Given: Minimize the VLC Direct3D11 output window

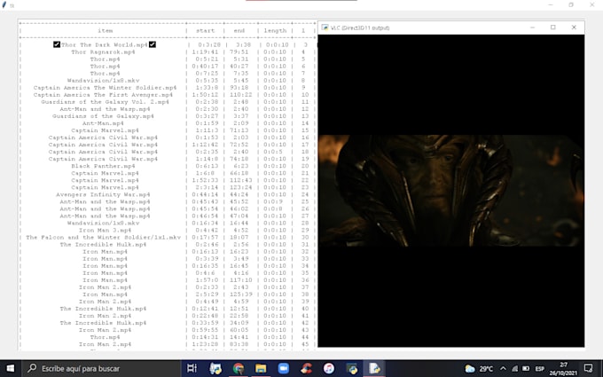Looking at the screenshot, I should coord(533,27).
